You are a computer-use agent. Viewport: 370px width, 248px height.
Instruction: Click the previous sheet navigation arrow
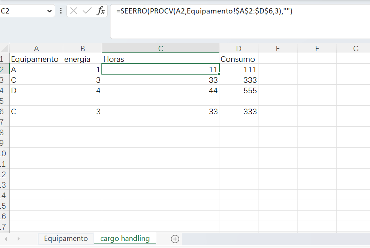click(x=6, y=239)
